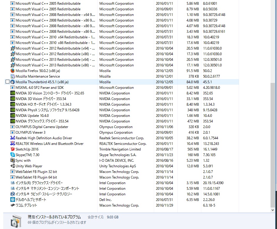Click the NVIDIA Update 10.4.0 icon
This screenshot has height=229, width=277.
click(13, 116)
